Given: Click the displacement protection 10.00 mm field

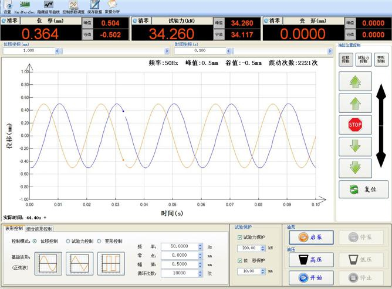Looking at the screenshot, I should (249, 271).
